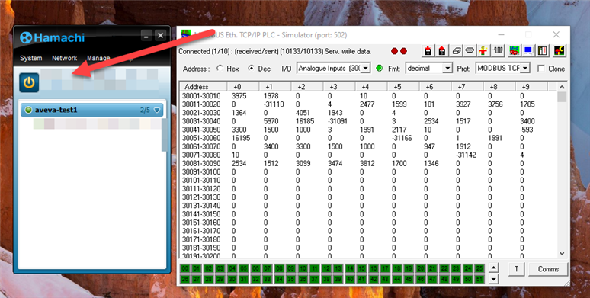The height and width of the screenshot is (298, 590).
Task: Click the T button
Action: tap(516, 268)
